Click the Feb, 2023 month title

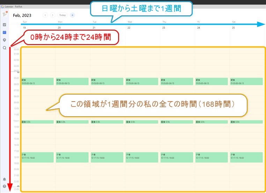[22, 15]
